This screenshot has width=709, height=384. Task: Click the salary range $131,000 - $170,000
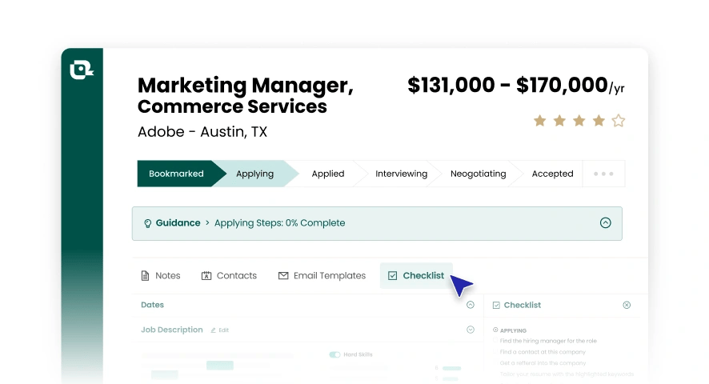(507, 85)
